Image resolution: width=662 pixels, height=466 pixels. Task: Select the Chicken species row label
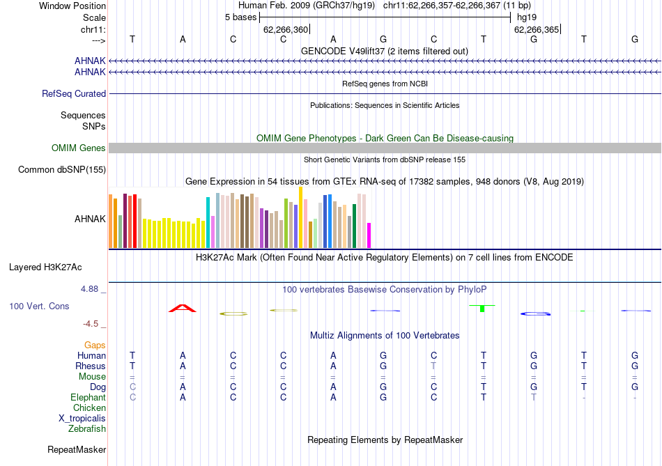click(89, 407)
